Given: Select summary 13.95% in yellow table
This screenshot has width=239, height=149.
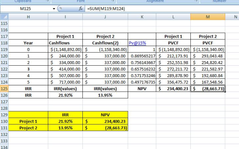Looking at the screenshot, I should 65,128.
